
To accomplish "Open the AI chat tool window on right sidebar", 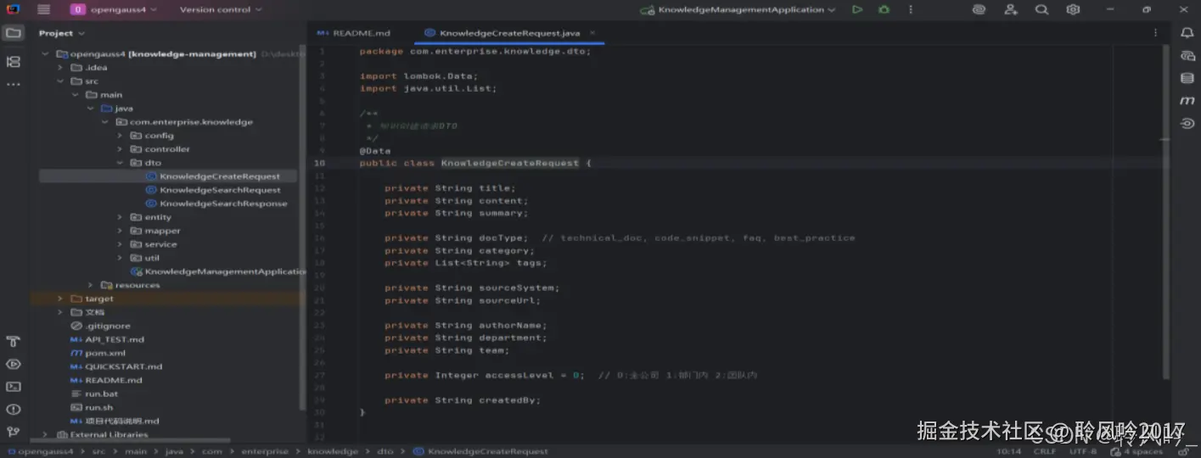I will pos(1187,56).
